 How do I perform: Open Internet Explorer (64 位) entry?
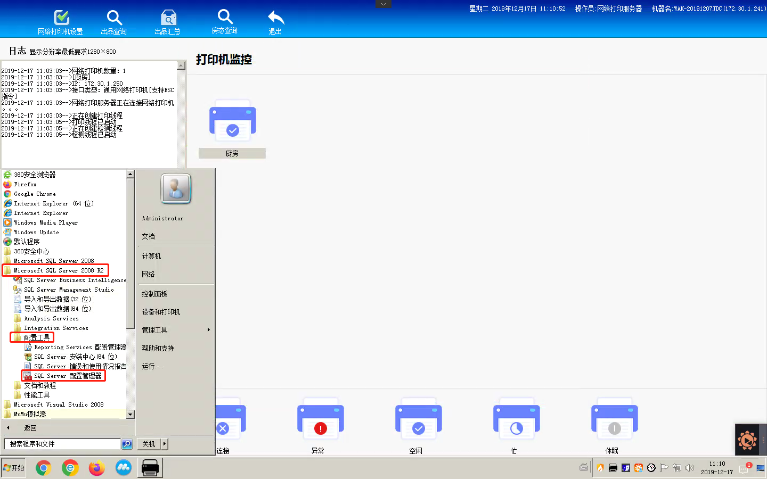coord(53,203)
